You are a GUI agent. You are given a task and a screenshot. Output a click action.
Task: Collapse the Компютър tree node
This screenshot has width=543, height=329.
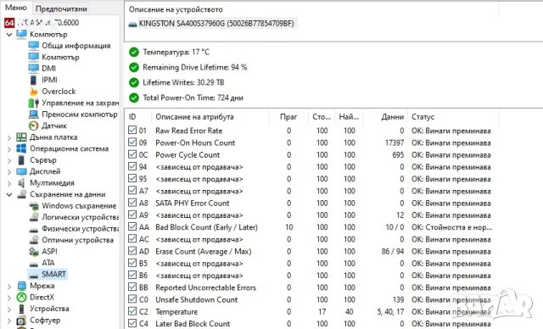coord(9,34)
